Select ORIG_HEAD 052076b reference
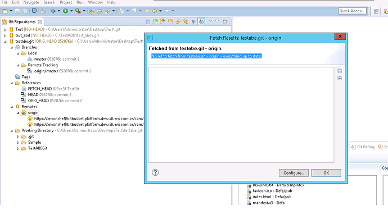This screenshot has width=388, height=219. (x=52, y=101)
